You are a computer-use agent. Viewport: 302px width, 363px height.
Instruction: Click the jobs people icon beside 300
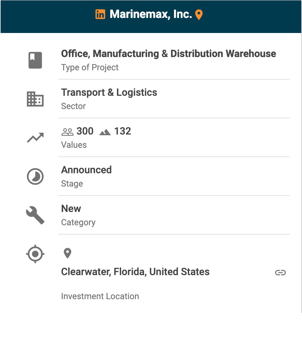67,132
